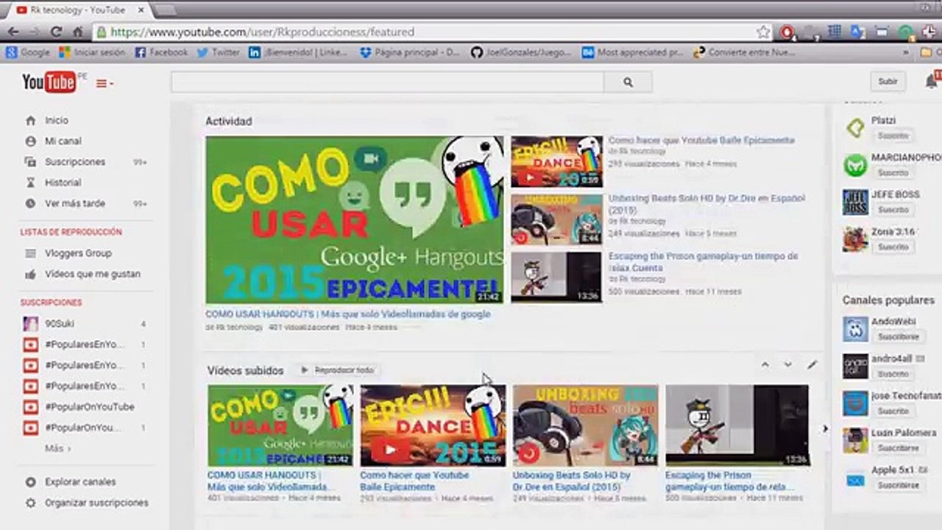Viewport: 942px width, 530px height.
Task: Open the Convierte entre Nue... bookmark
Action: (x=744, y=52)
